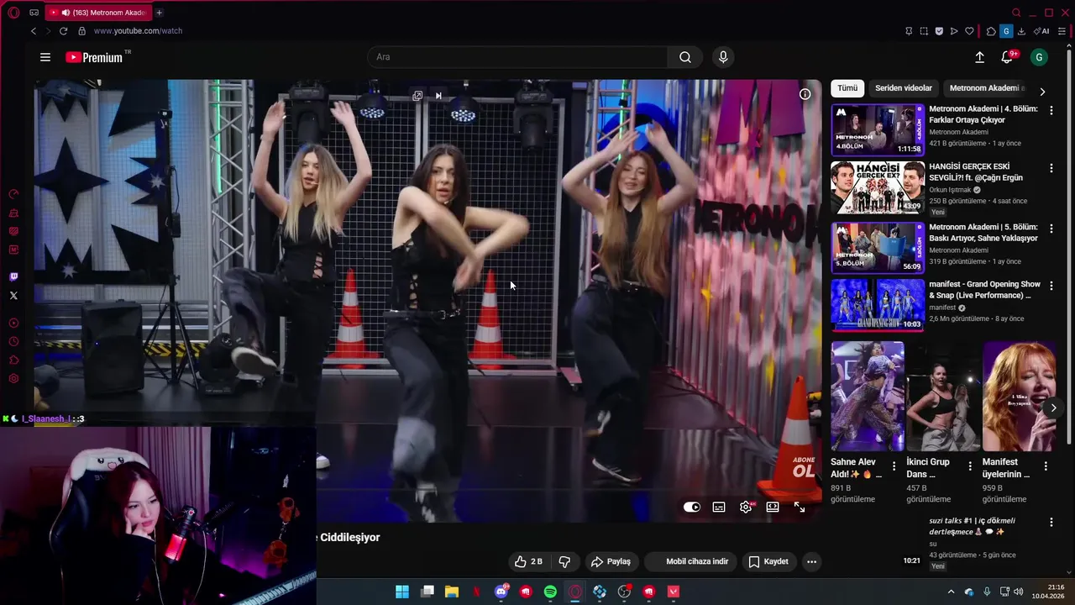Open HANGİSİ GERÇEK ESKİ SEVGİLİ video

coord(878,188)
